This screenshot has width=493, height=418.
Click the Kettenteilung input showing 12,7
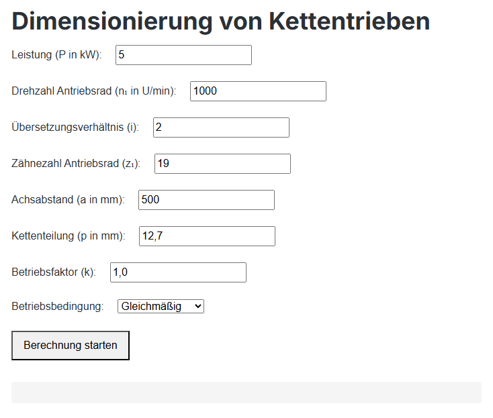[x=207, y=236]
